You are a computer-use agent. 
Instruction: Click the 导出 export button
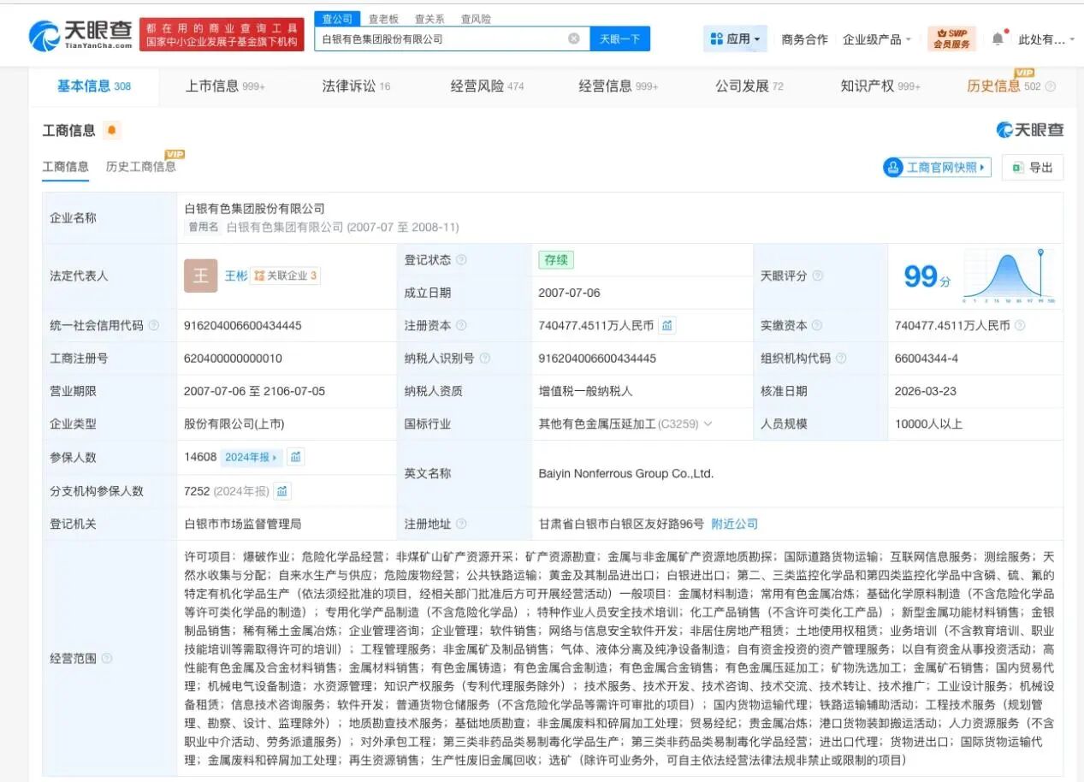1033,168
